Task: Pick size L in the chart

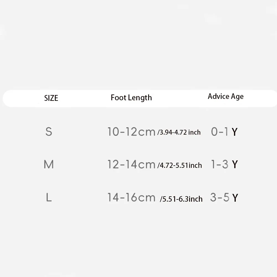Action: tap(49, 198)
